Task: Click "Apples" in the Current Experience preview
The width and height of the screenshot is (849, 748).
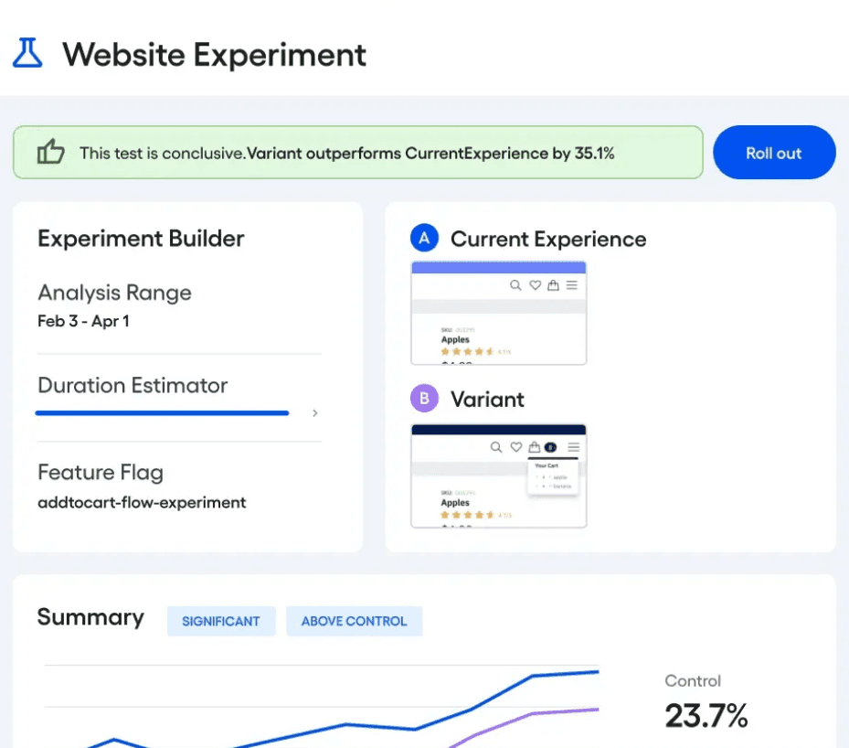Action: point(455,339)
